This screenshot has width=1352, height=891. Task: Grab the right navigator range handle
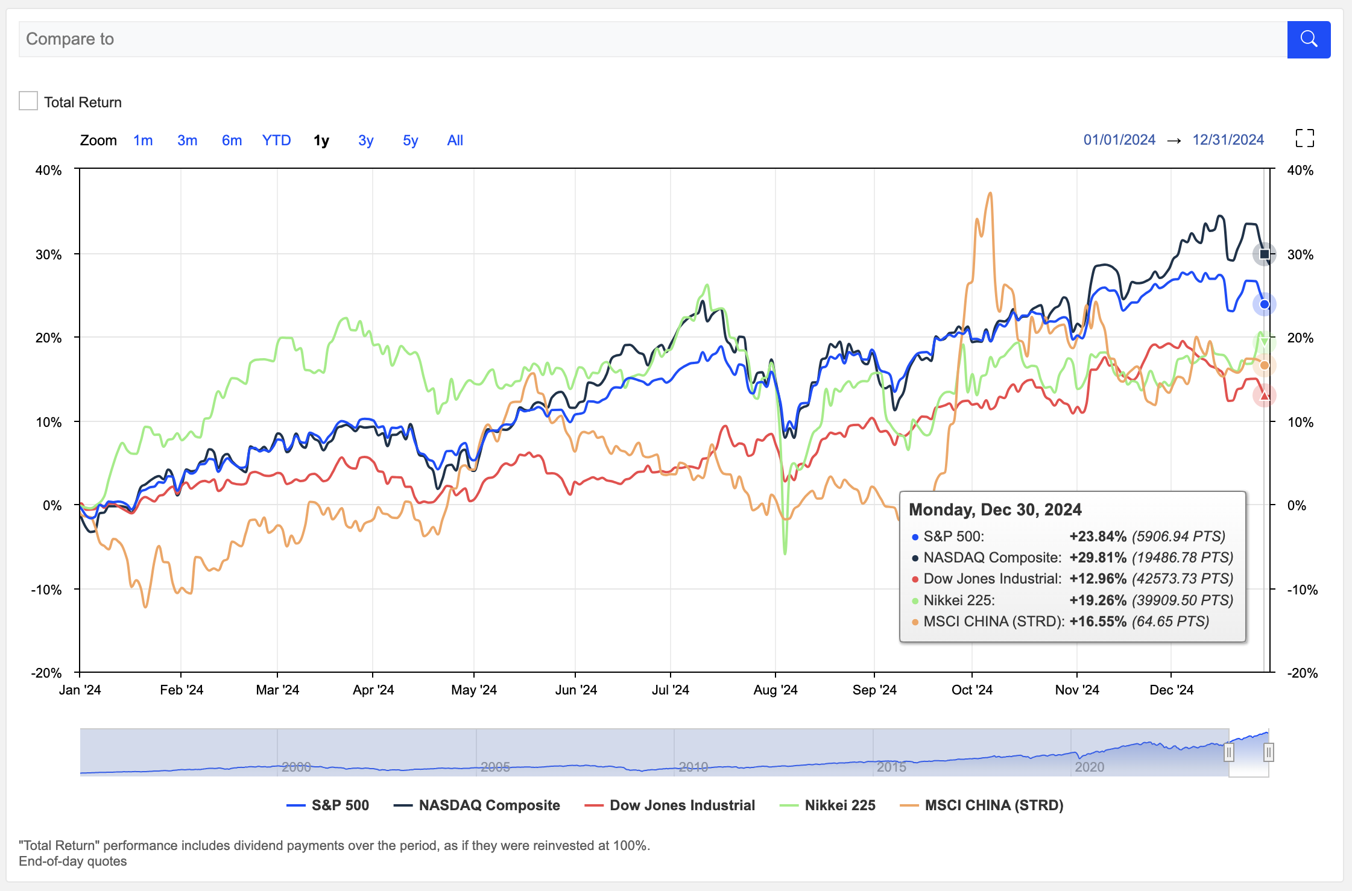1269,752
